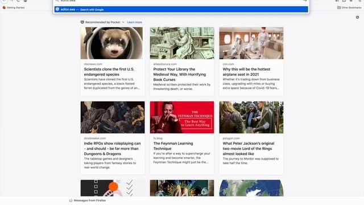Open 'Indie RPGs show roleplaying can' article title
The width and height of the screenshot is (364, 205).
pyautogui.click(x=113, y=149)
